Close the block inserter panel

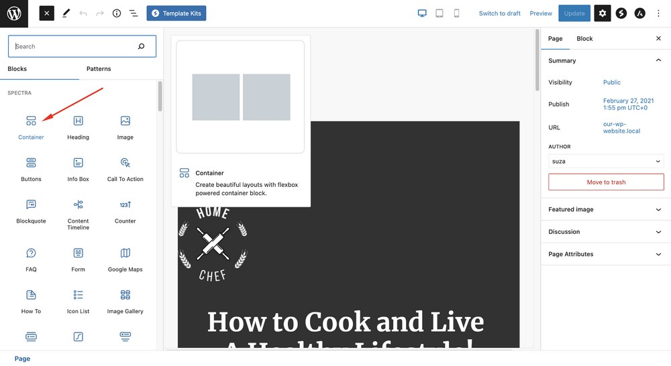tap(46, 13)
